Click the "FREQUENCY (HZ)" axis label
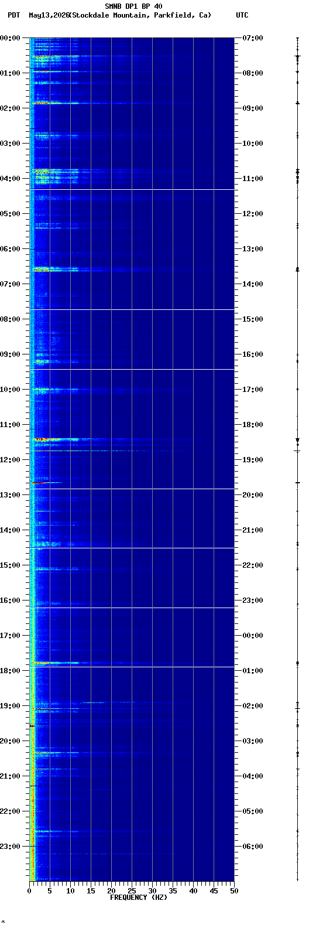The height and width of the screenshot is (928, 323). tap(139, 898)
